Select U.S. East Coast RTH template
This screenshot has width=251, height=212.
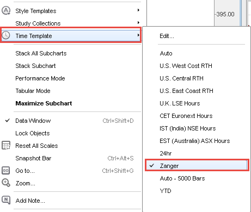186,91
